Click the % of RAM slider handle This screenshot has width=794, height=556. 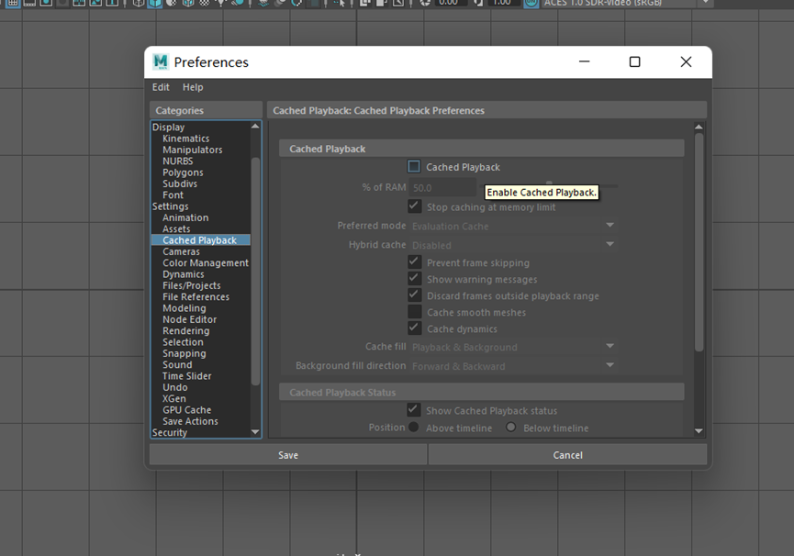549,183
